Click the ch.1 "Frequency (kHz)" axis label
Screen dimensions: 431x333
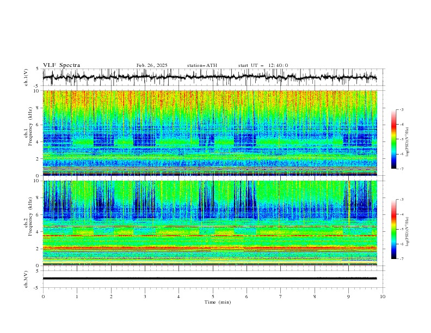point(31,126)
